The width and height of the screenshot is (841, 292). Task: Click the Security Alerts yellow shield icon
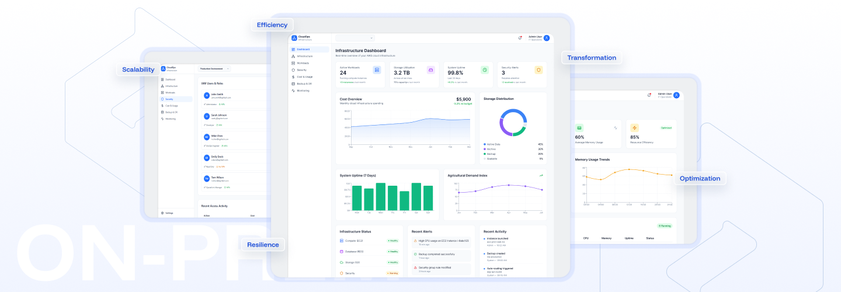click(538, 70)
